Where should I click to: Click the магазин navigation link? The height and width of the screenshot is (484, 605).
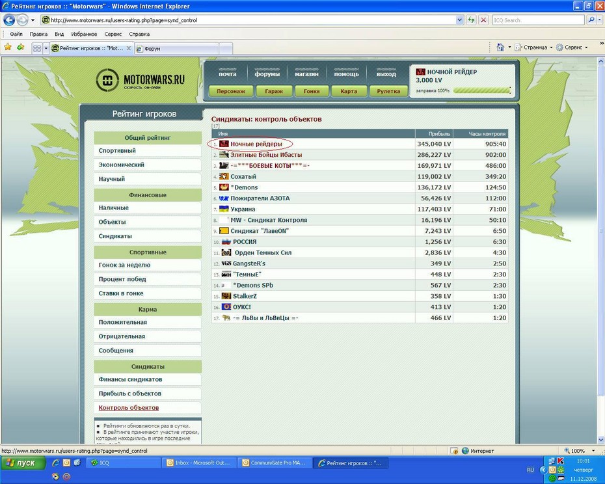[x=306, y=74]
